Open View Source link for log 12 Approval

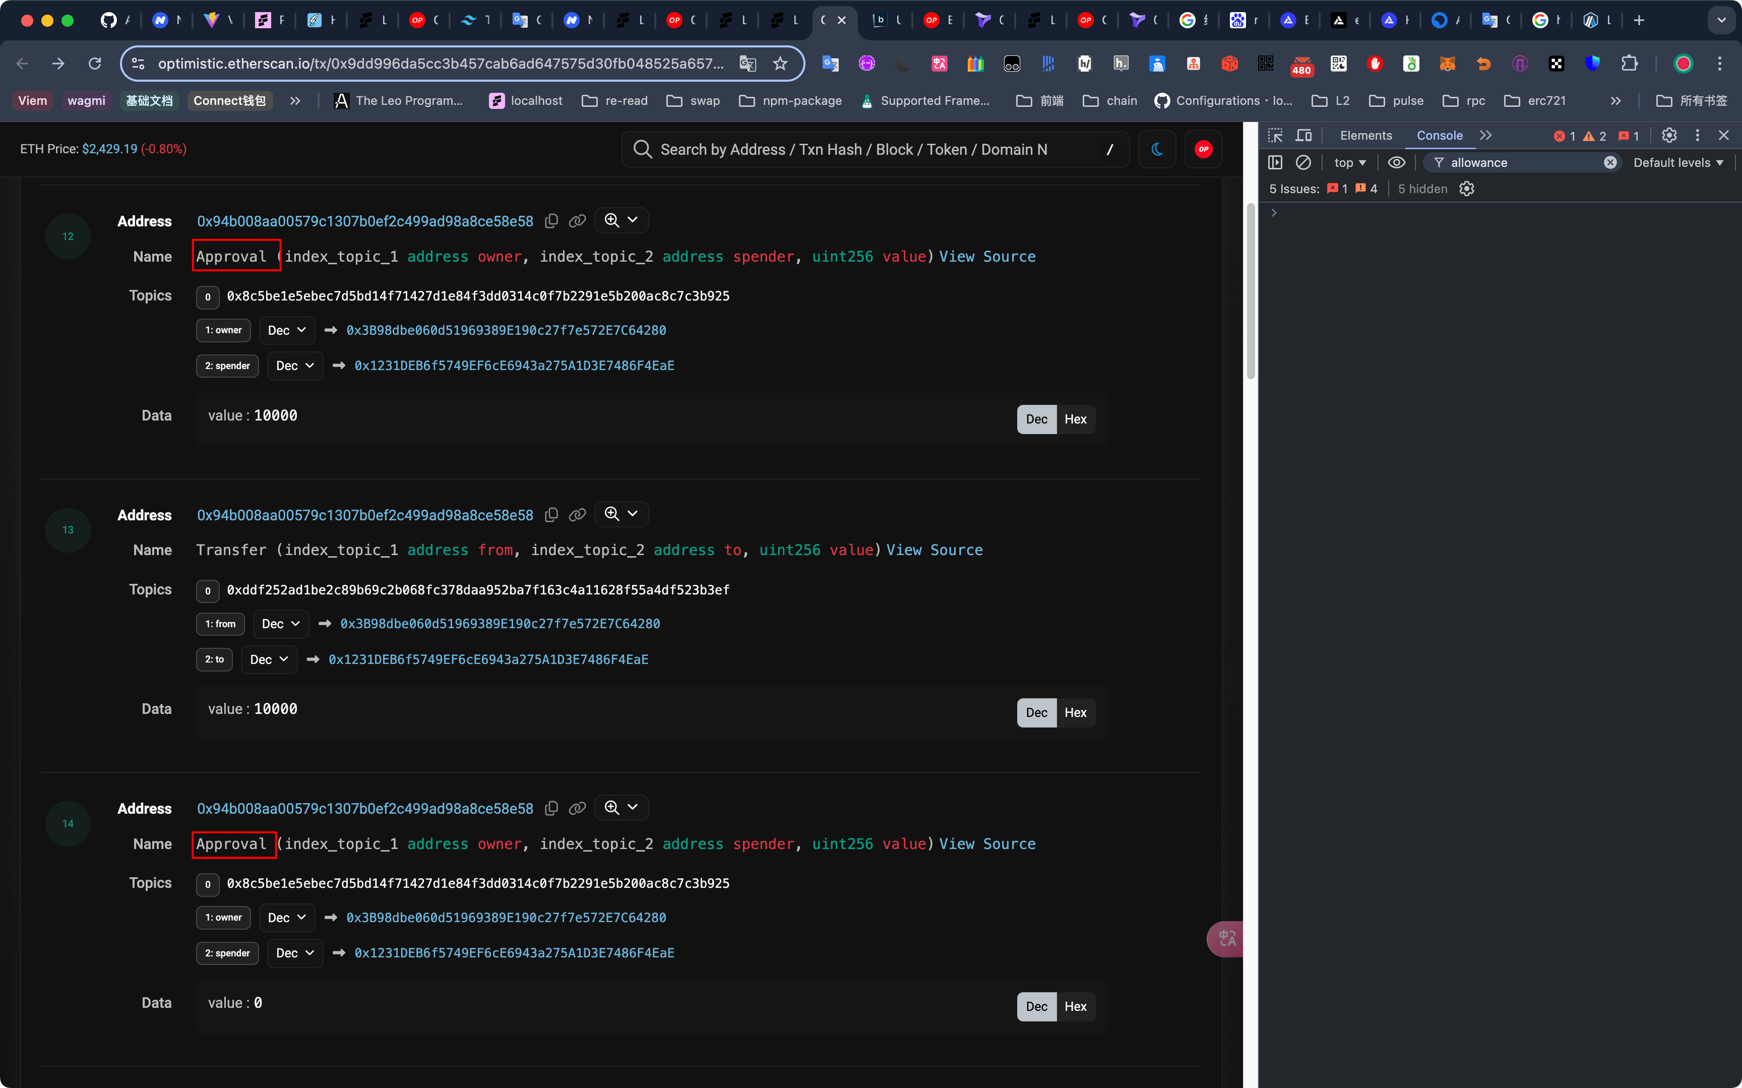coord(987,256)
